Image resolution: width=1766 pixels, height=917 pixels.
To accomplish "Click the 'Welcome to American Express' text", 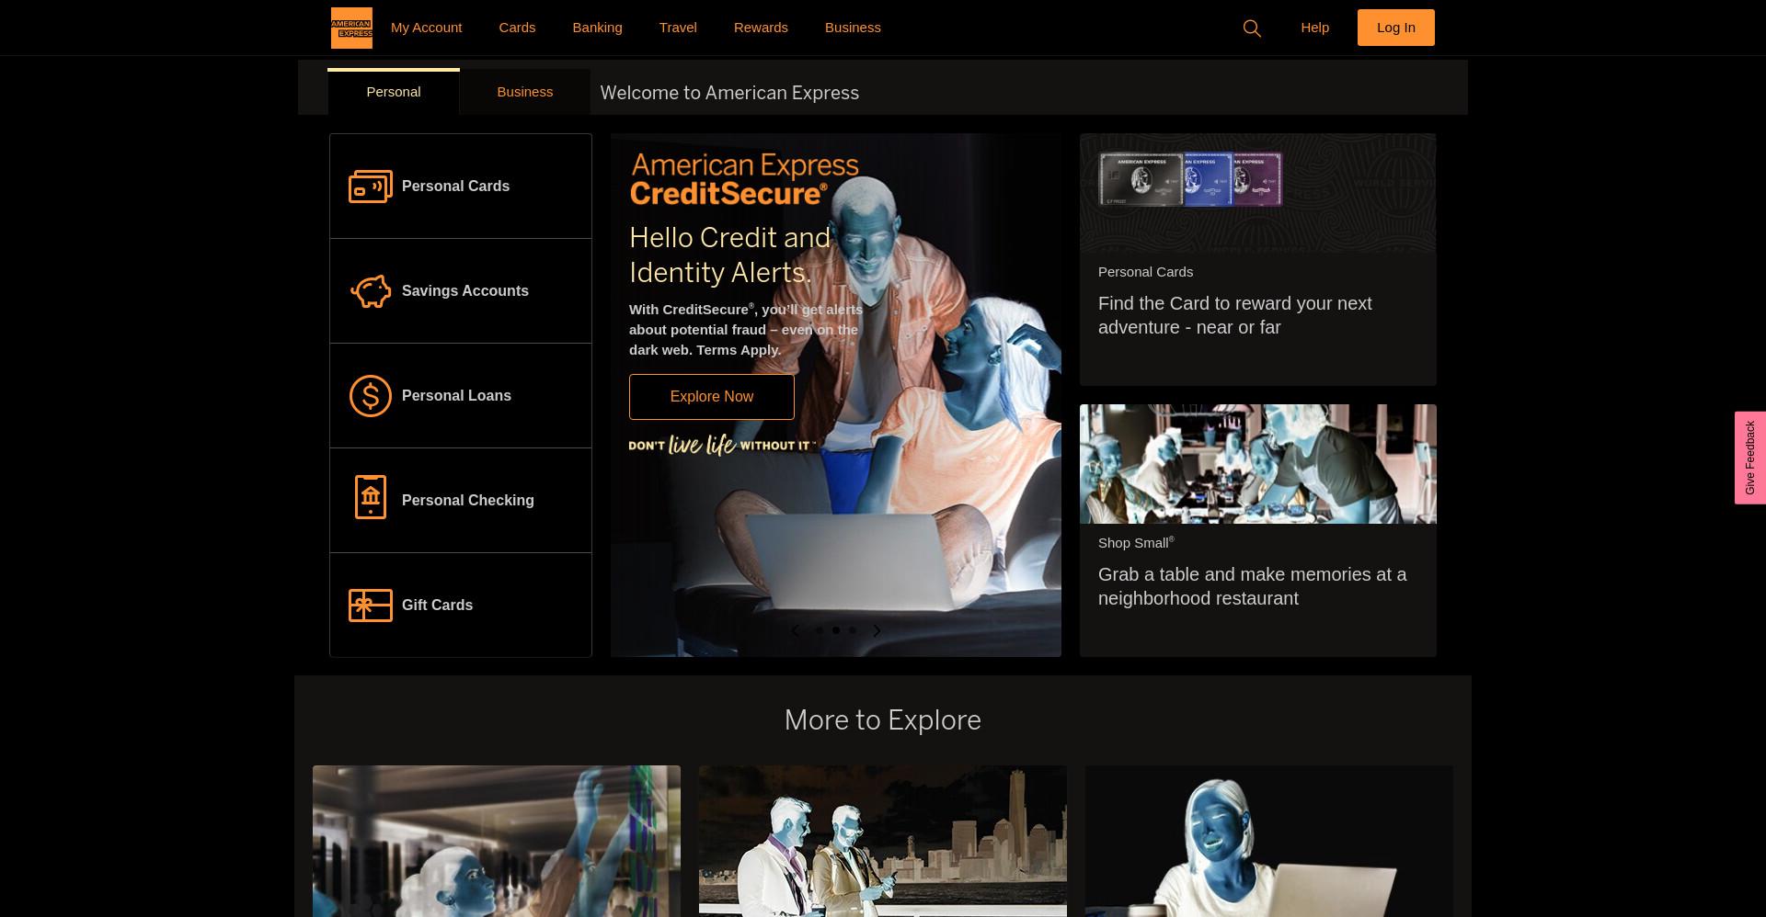I will click(729, 93).
